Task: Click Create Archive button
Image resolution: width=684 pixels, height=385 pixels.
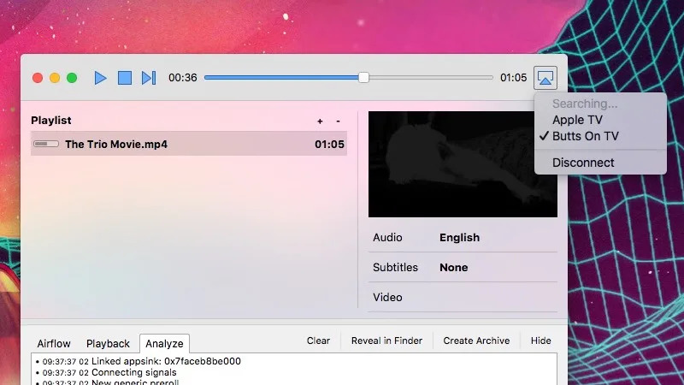Action: (x=476, y=341)
